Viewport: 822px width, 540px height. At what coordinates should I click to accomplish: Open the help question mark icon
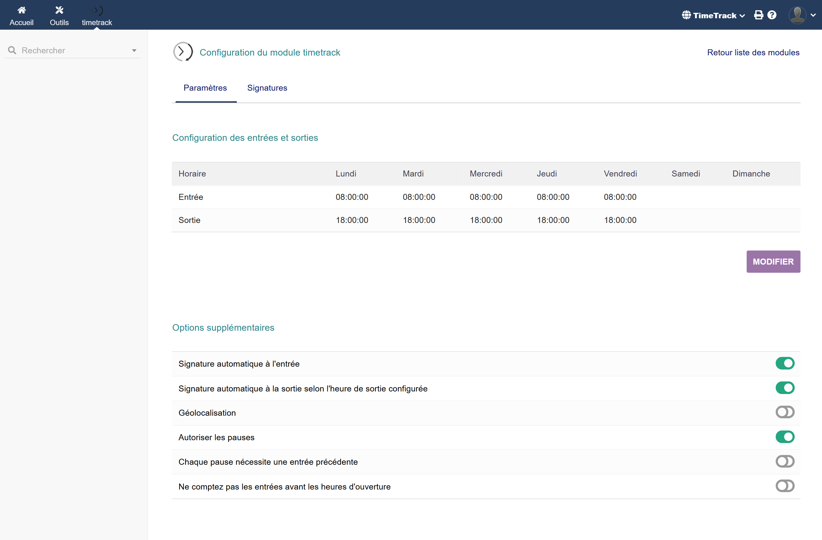tap(772, 15)
